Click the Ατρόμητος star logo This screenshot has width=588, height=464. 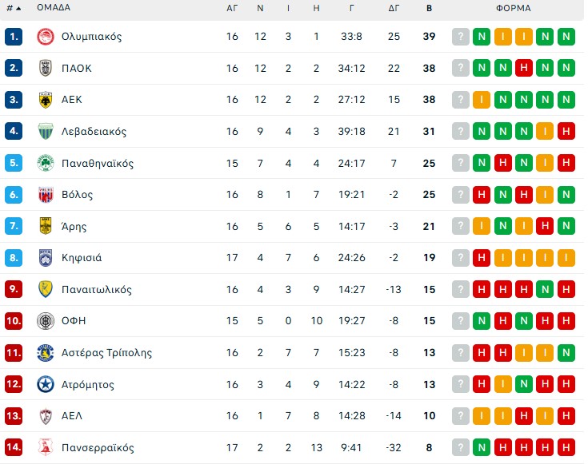click(45, 385)
